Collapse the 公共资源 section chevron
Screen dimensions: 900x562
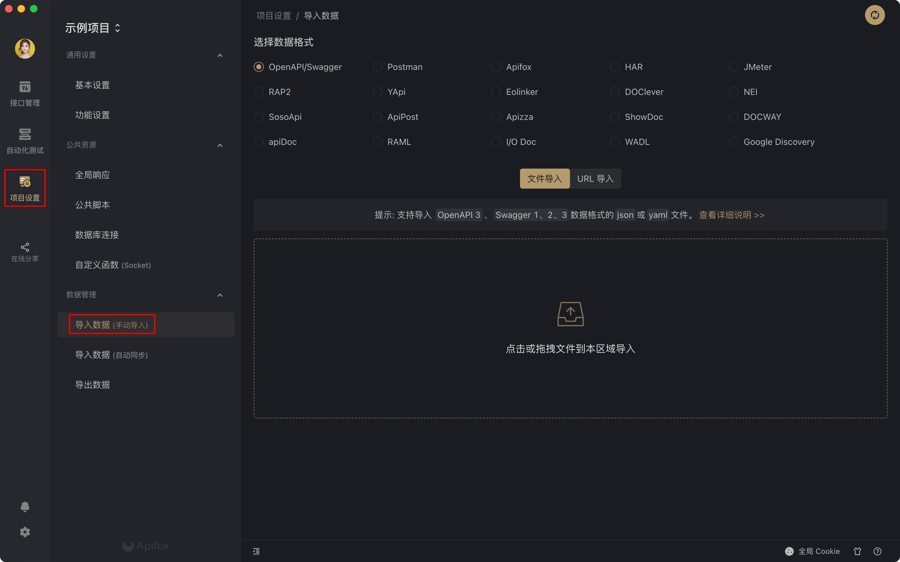[220, 145]
